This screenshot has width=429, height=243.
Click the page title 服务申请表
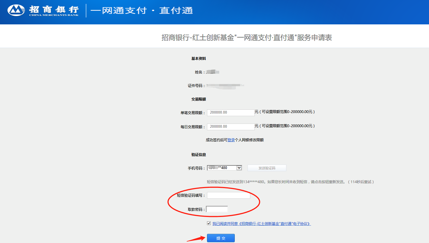pos(247,37)
